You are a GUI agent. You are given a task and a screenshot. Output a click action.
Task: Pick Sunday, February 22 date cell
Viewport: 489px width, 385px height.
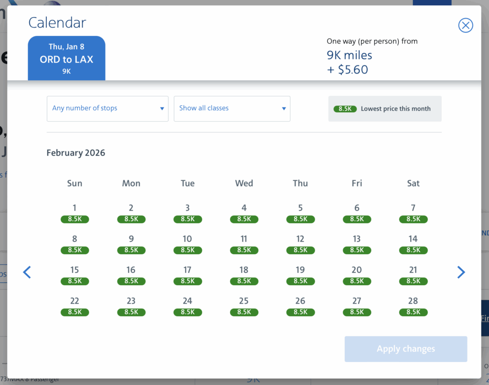pyautogui.click(x=74, y=306)
